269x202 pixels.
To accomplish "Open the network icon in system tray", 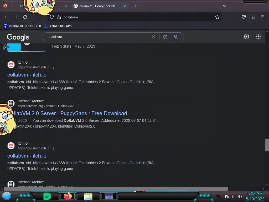I will 234,196.
